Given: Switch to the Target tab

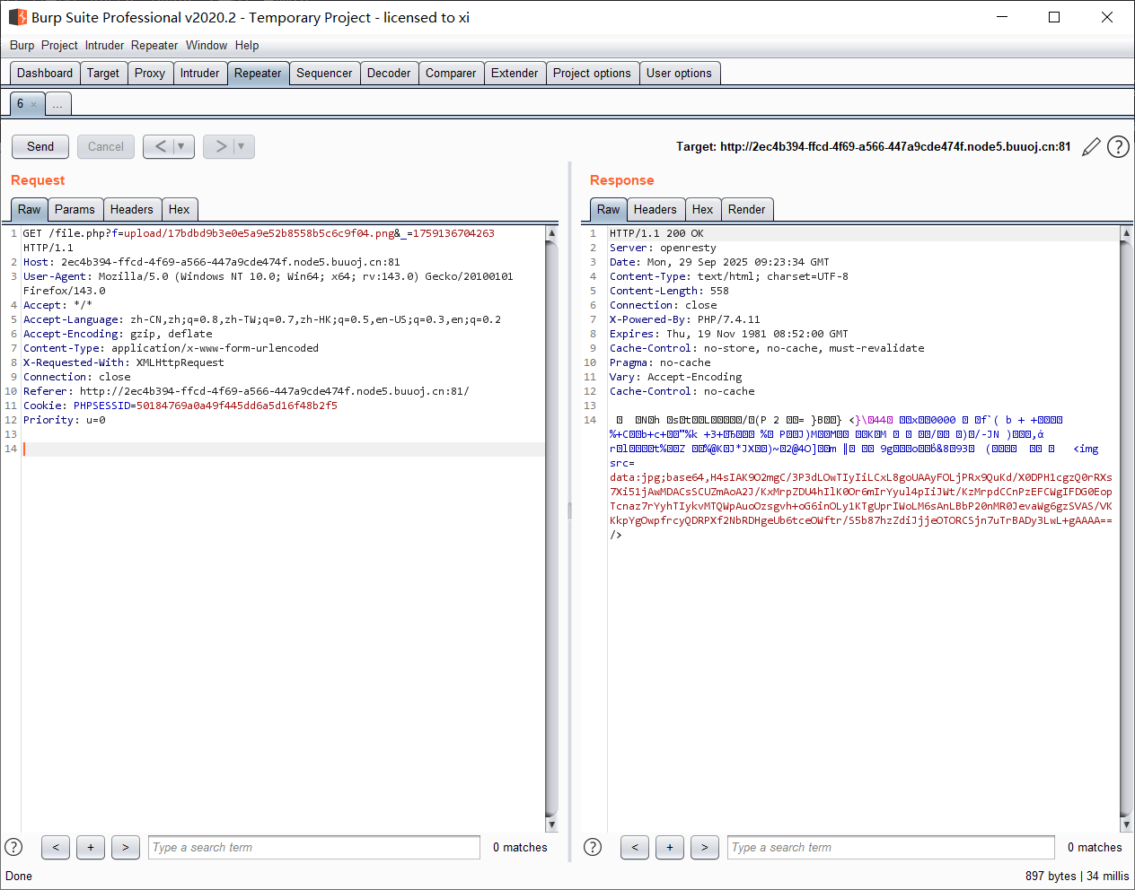Looking at the screenshot, I should tap(103, 74).
